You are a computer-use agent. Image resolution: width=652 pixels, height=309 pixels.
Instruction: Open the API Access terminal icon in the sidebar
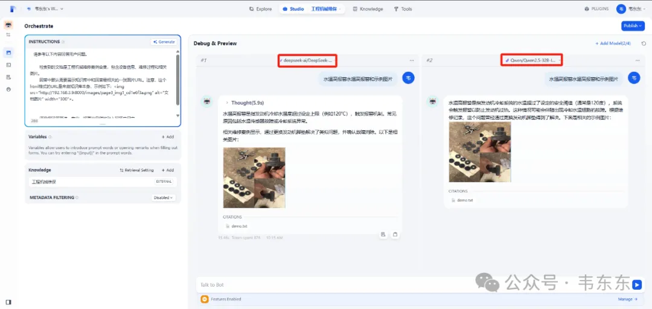pos(9,65)
